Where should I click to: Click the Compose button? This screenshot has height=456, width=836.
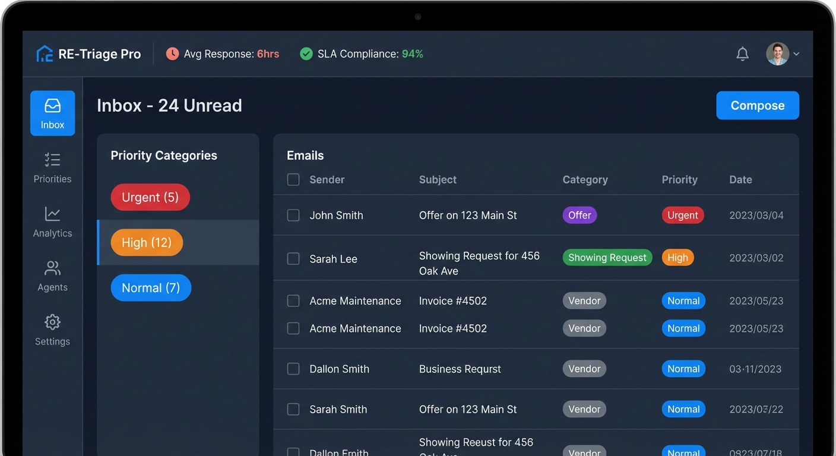(757, 106)
